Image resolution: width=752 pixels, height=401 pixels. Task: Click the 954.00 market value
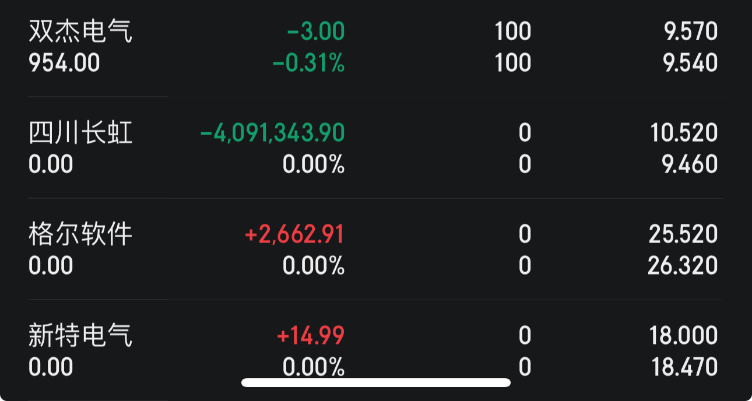[64, 63]
